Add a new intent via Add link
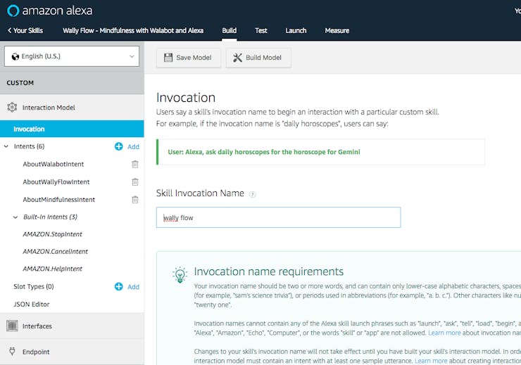 tap(133, 147)
